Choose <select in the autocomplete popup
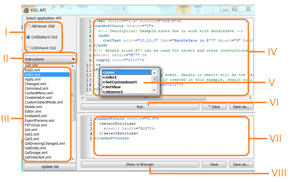The height and width of the screenshot is (182, 291). 127,77
